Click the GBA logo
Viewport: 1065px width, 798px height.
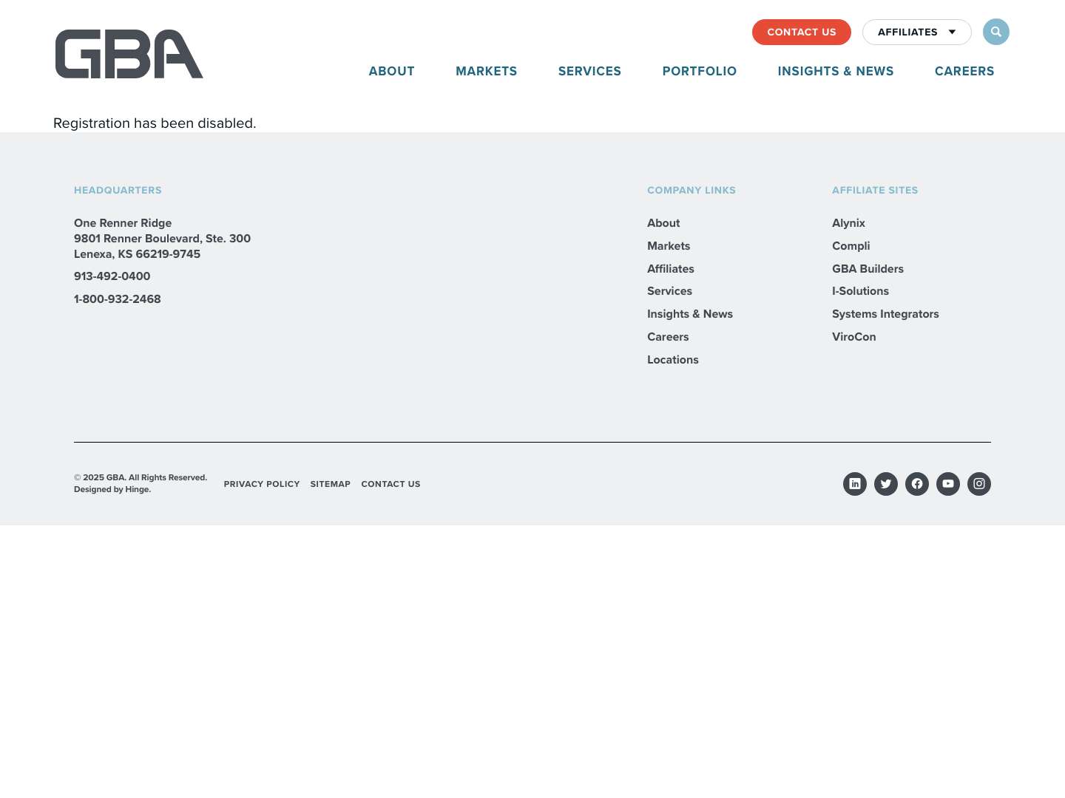(129, 54)
